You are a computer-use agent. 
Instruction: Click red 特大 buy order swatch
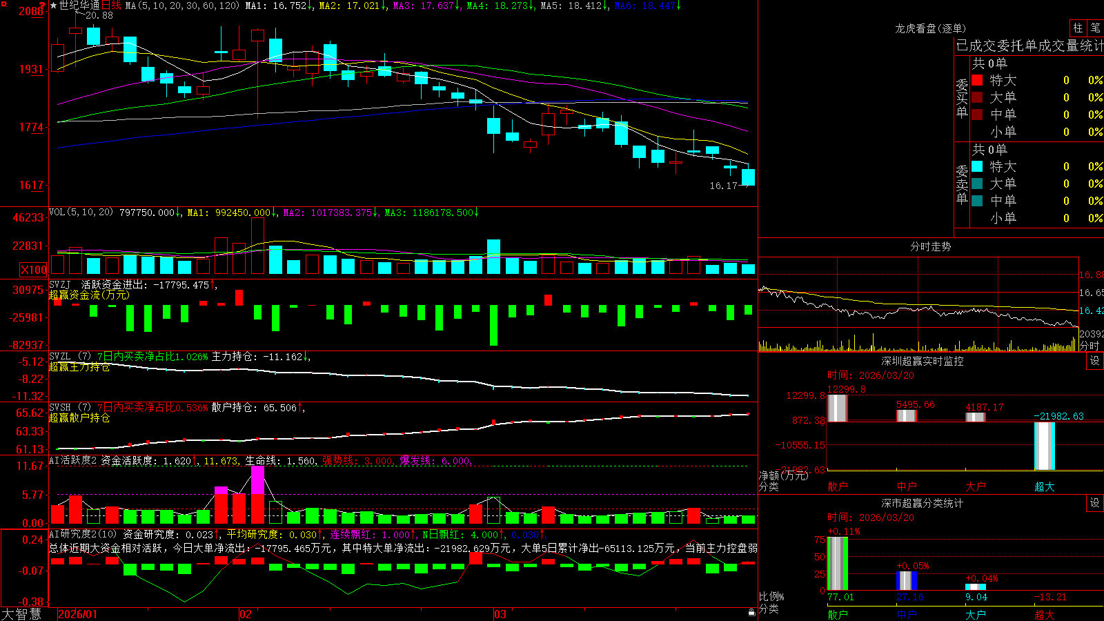point(977,80)
